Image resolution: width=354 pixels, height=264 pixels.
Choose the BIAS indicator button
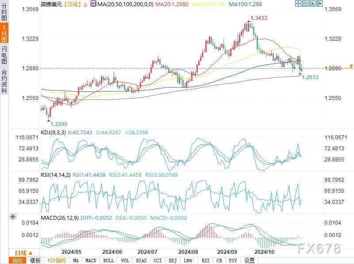pyautogui.click(x=141, y=260)
